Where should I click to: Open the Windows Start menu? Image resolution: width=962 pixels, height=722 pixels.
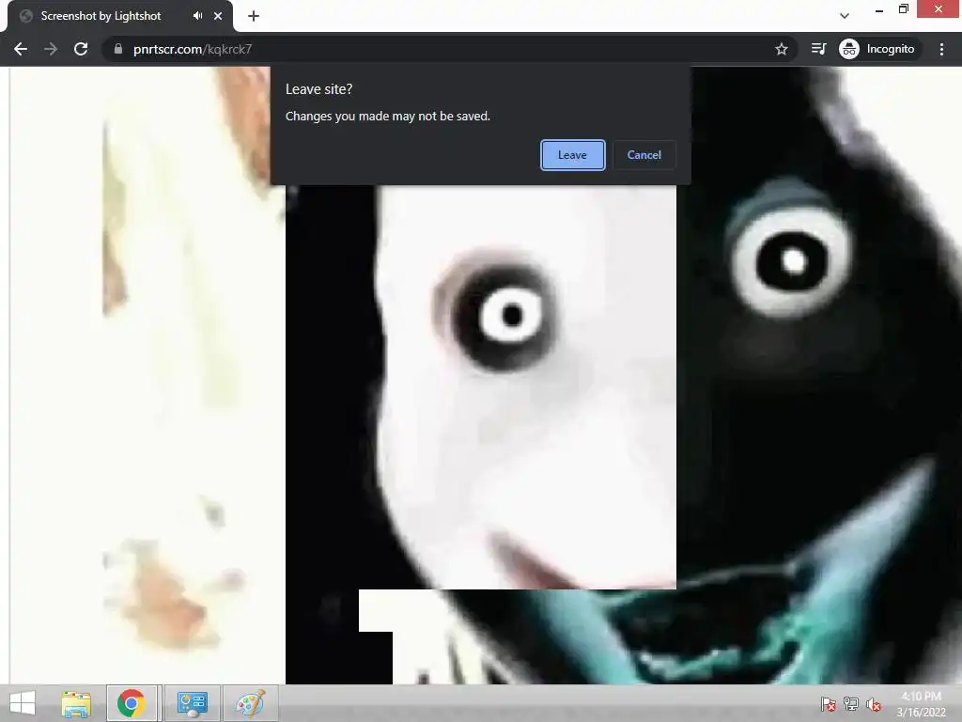click(x=23, y=703)
